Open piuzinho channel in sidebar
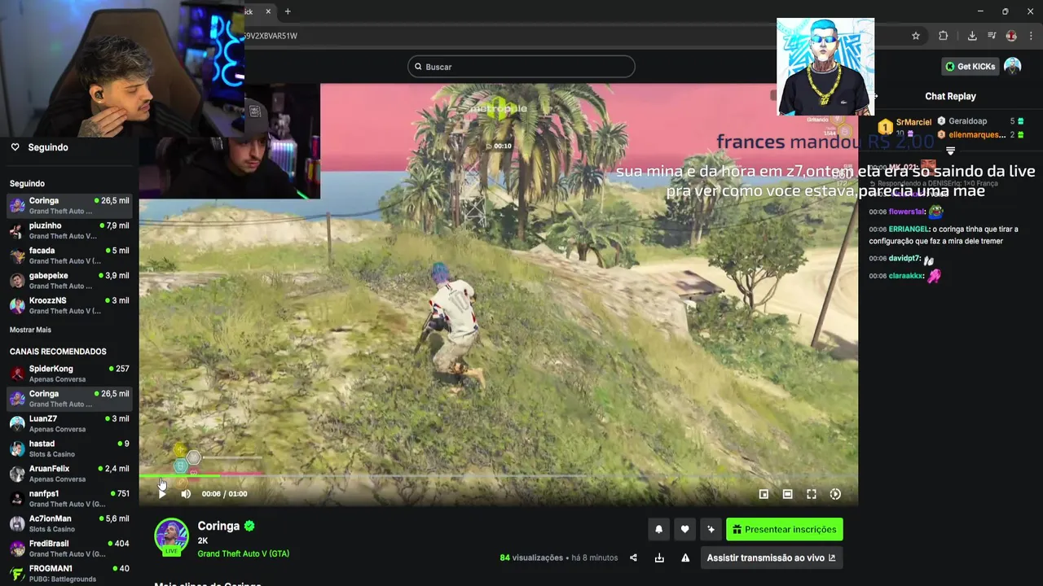Viewport: 1043px width, 586px height. click(69, 230)
